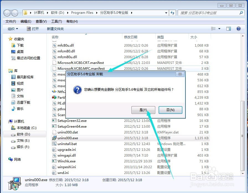Select 计算机 in the address breadcrumb
The image size is (248, 193).
click(39, 13)
